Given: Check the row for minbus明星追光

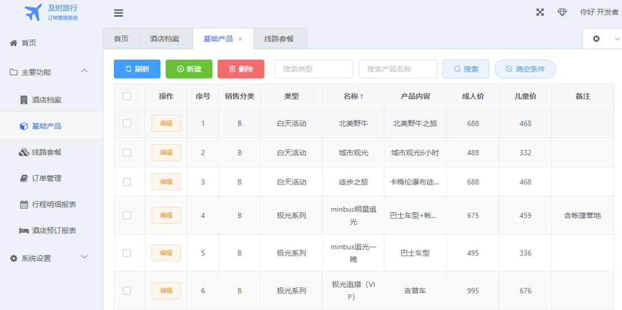Looking at the screenshot, I should tap(127, 216).
